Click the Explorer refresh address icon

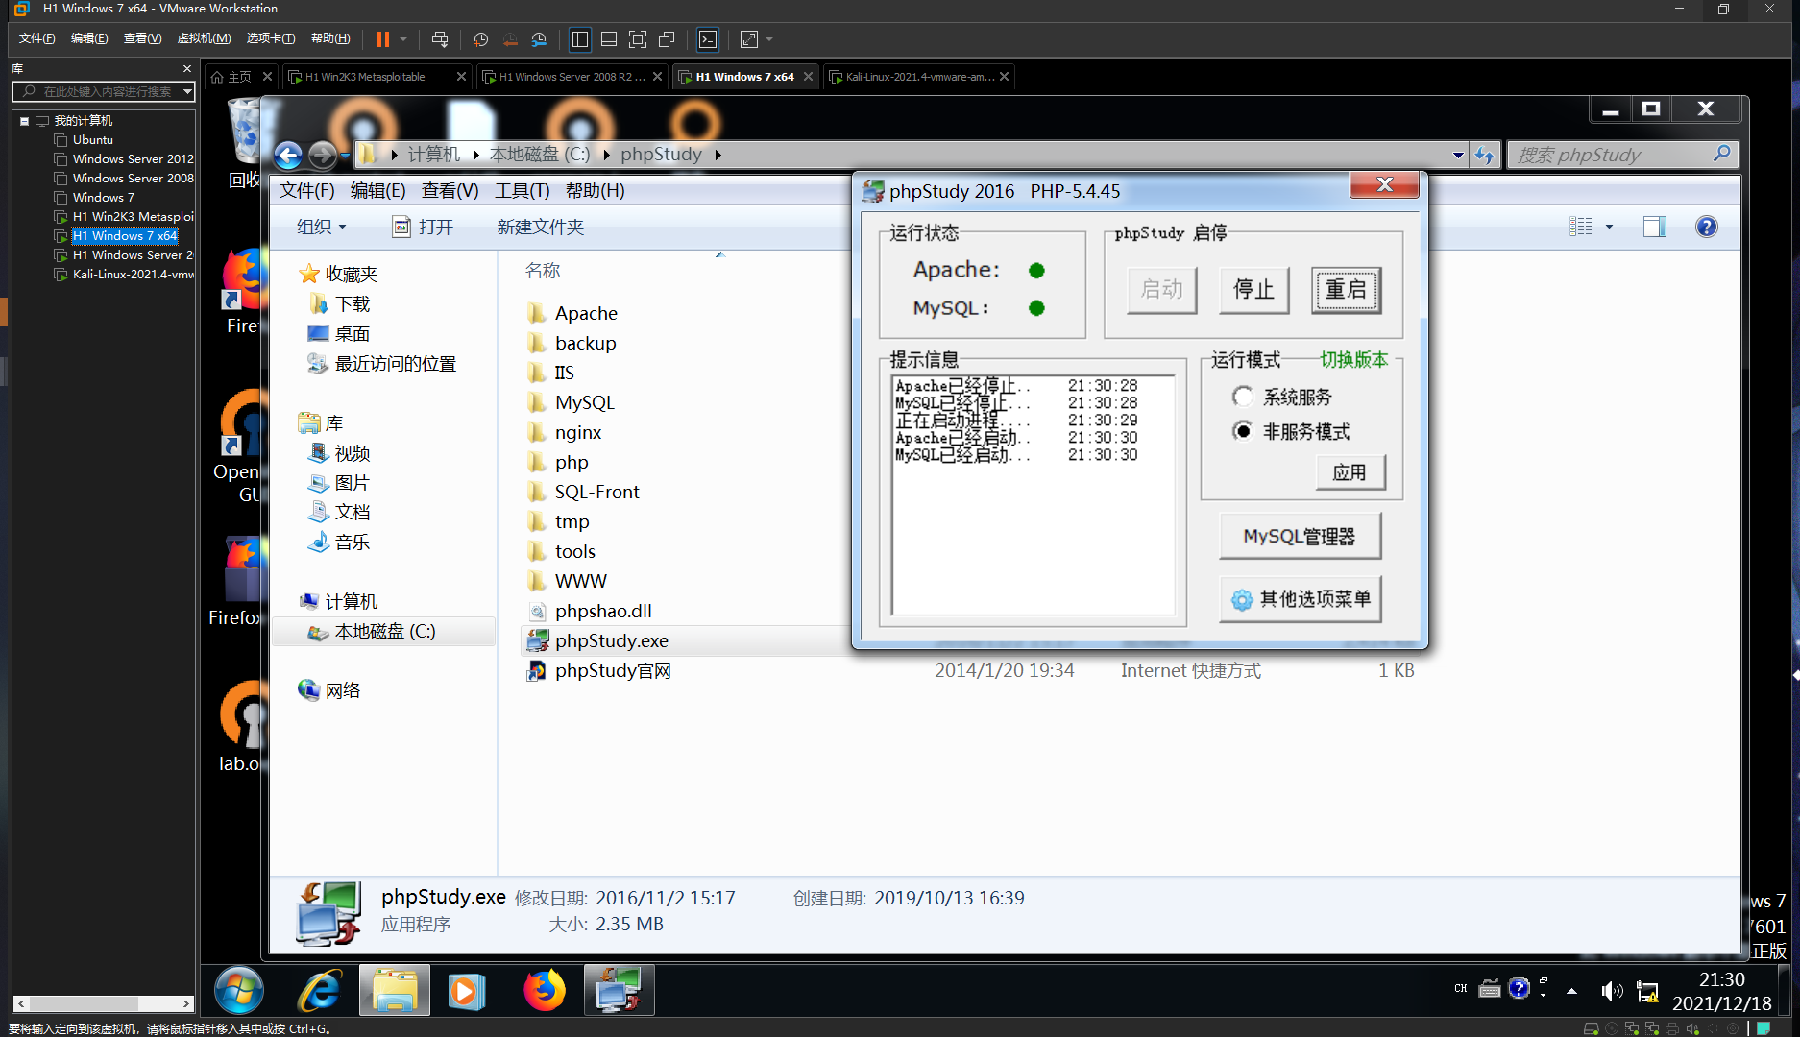1485,155
